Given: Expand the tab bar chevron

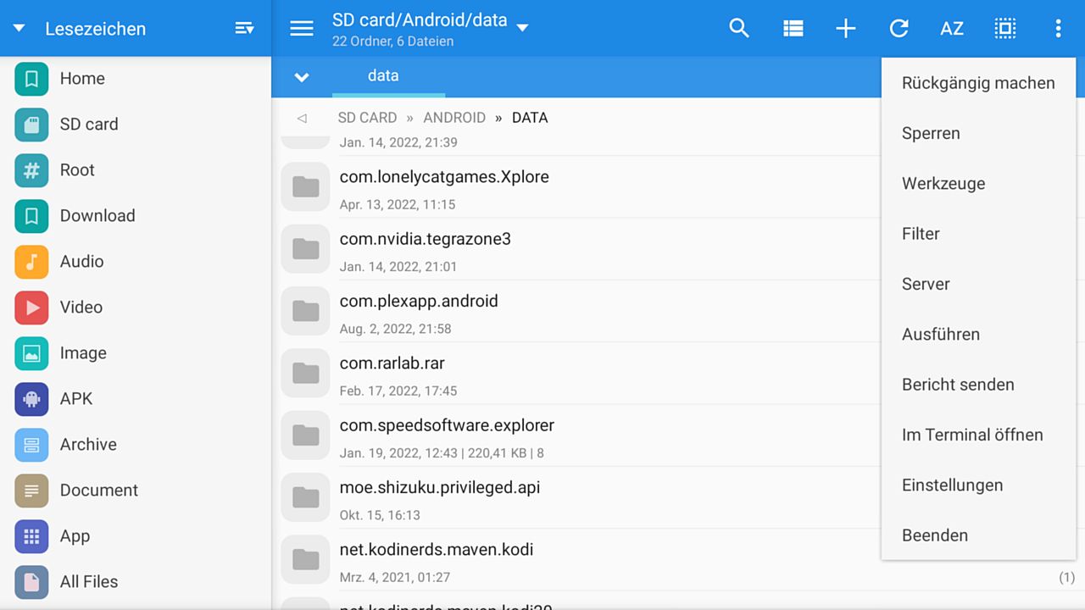Looking at the screenshot, I should [x=302, y=77].
